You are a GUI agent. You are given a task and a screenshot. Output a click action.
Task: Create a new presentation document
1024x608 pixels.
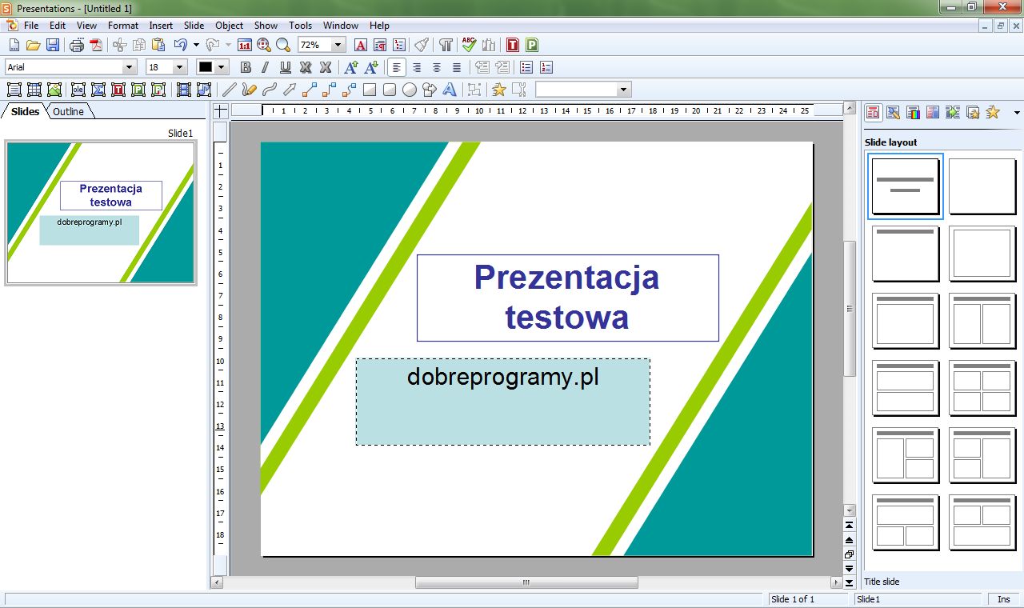14,45
